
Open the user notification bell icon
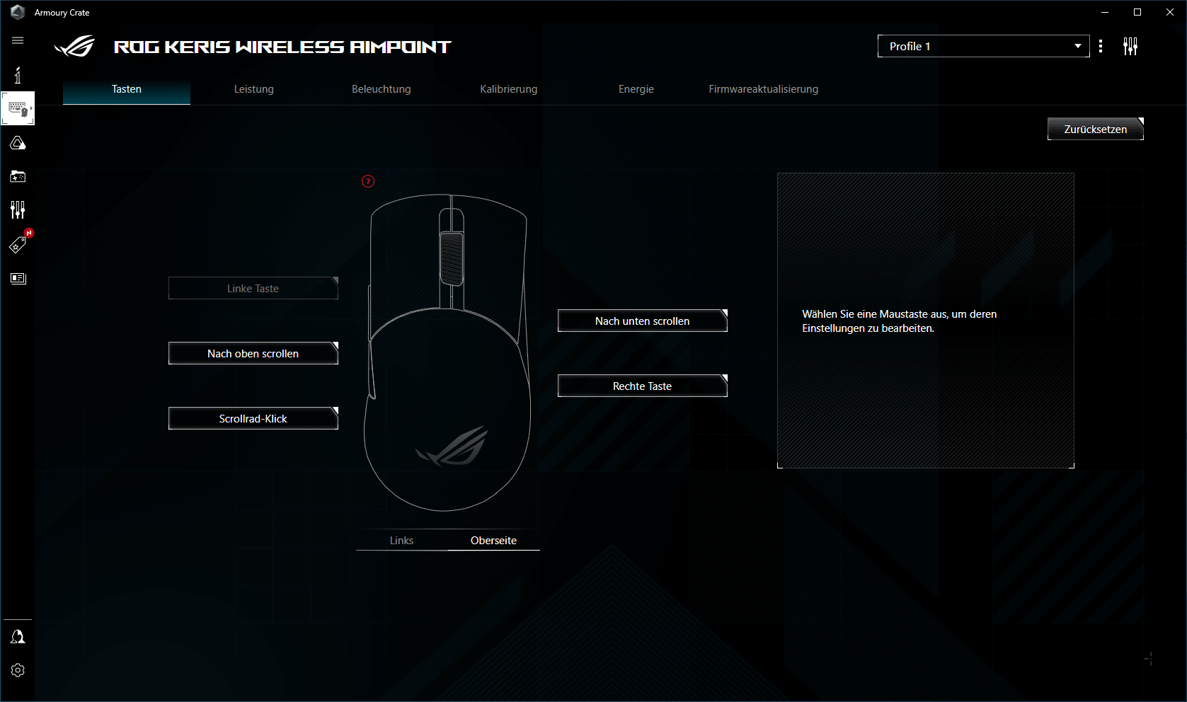tap(18, 637)
